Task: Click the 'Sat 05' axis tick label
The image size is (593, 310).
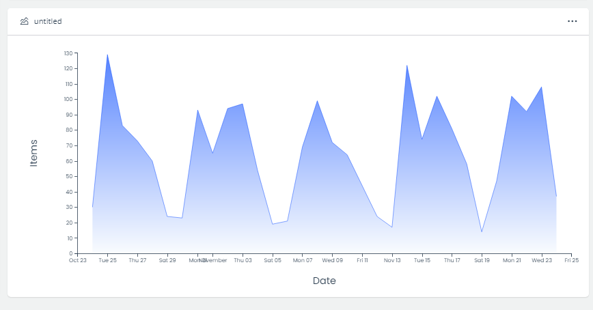Action: tap(273, 260)
